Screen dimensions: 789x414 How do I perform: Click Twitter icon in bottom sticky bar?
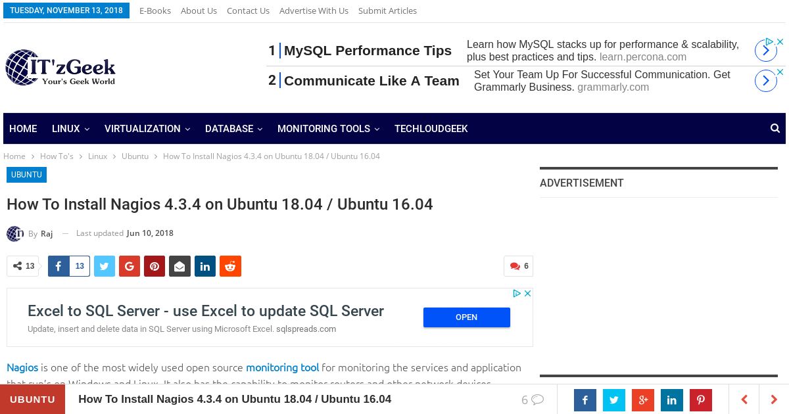pos(614,400)
